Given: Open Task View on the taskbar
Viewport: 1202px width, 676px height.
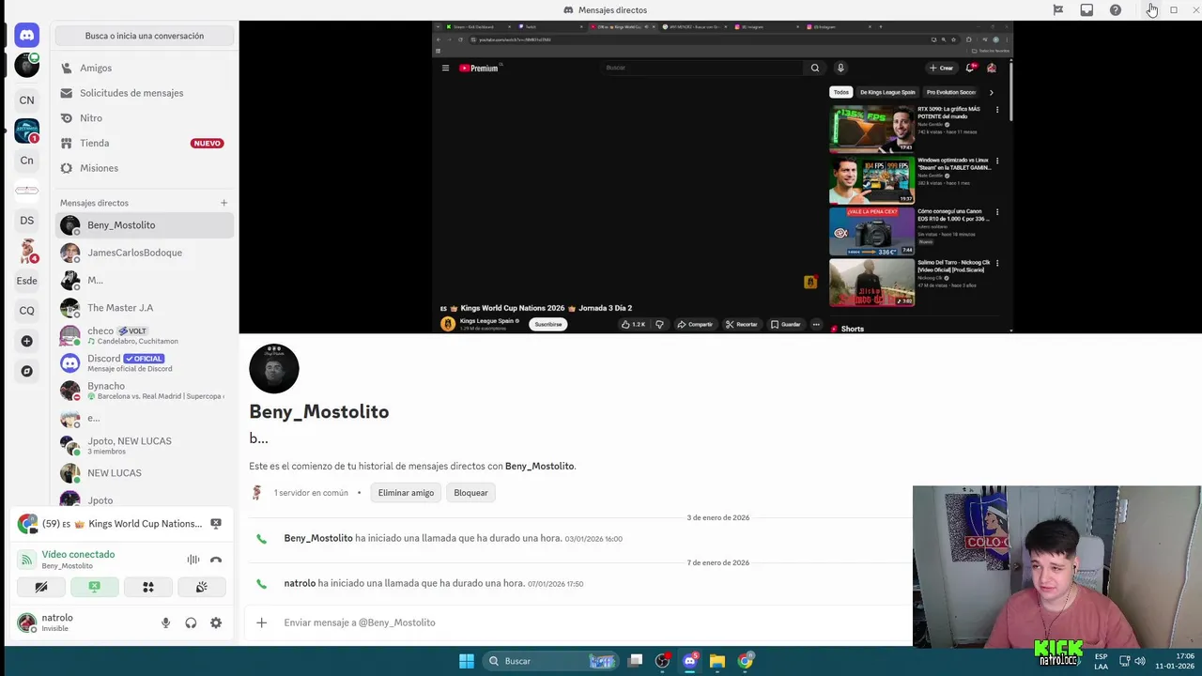Looking at the screenshot, I should pyautogui.click(x=636, y=661).
